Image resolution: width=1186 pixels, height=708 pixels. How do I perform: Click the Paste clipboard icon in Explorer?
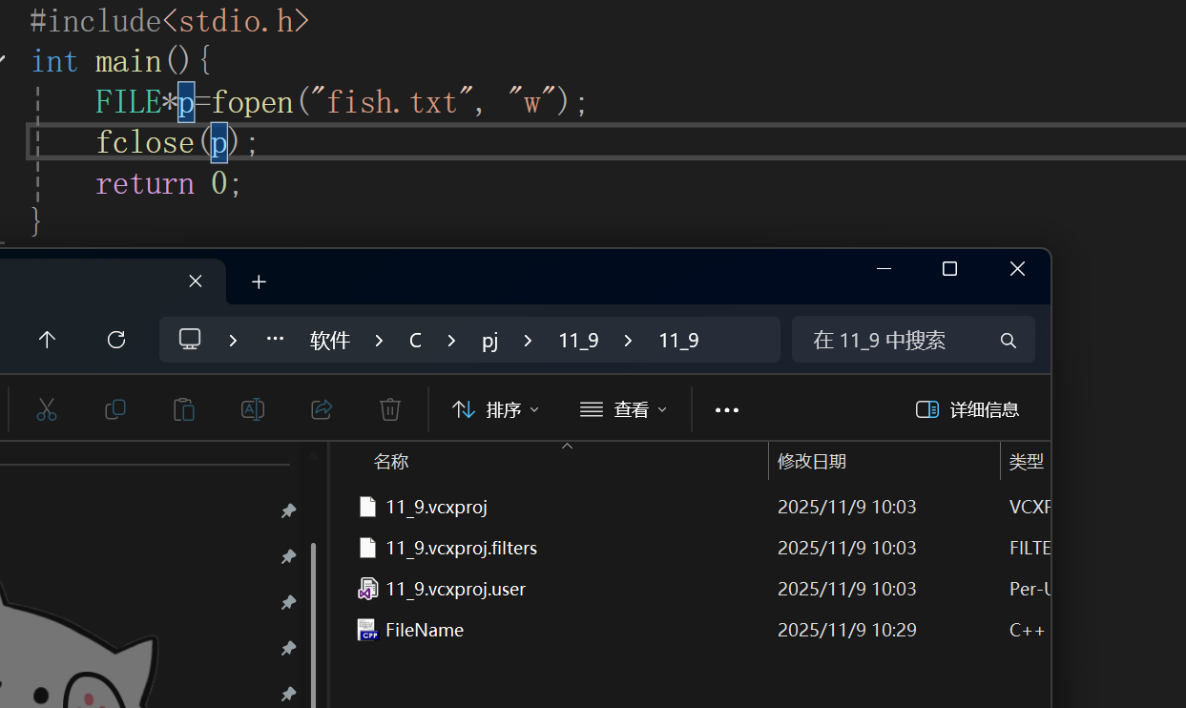[x=184, y=409]
